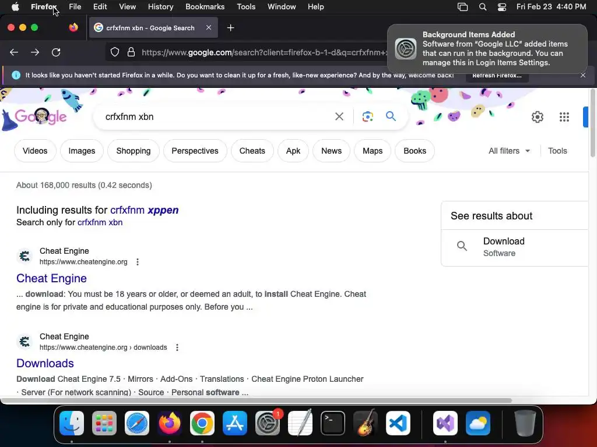The width and height of the screenshot is (597, 447).
Task: Click the padlock site security icon
Action: coord(131,52)
